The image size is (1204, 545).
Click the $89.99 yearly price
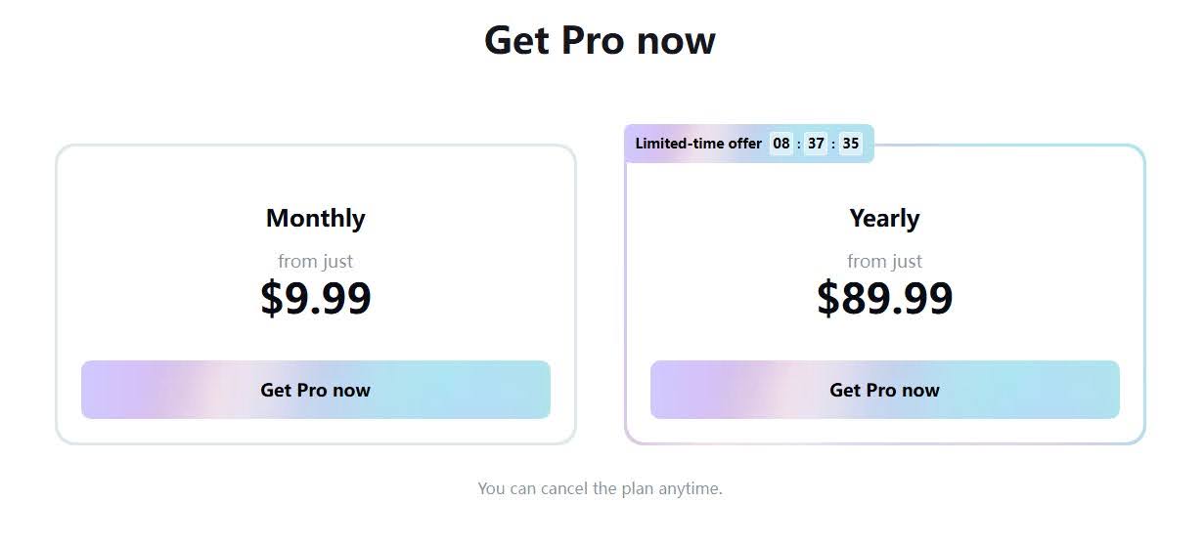click(x=884, y=298)
